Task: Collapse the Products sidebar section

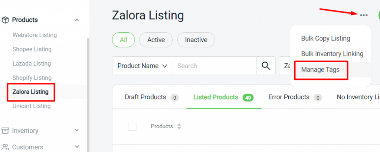Action: point(77,20)
